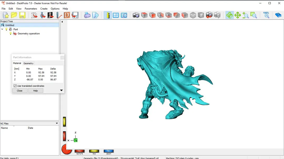Viewport: 284px width, 159px height.
Task: Open the Options menu
Action: 55,9
